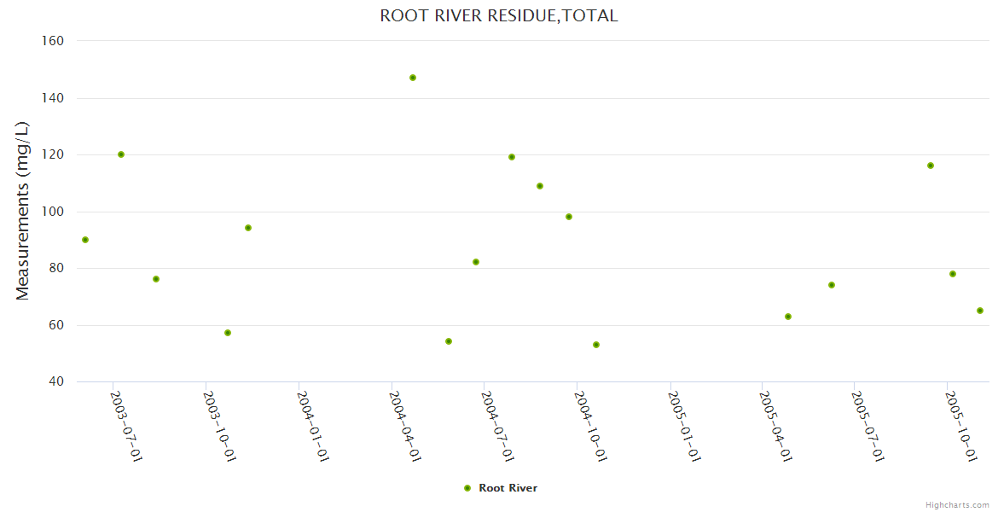
Task: Click the 116 mg/L point in late 2005
Action: tap(931, 166)
